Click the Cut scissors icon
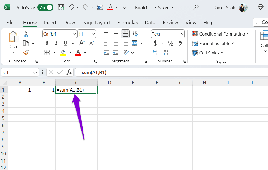Viewport: 268px width, 170px height. click(26, 34)
